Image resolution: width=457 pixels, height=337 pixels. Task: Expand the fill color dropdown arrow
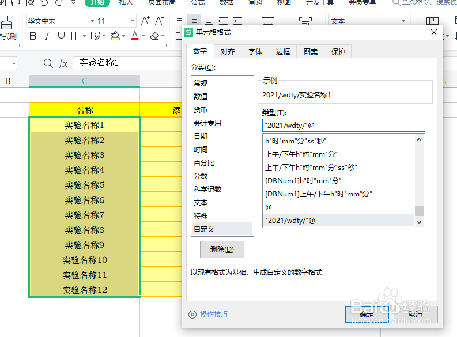[123, 36]
